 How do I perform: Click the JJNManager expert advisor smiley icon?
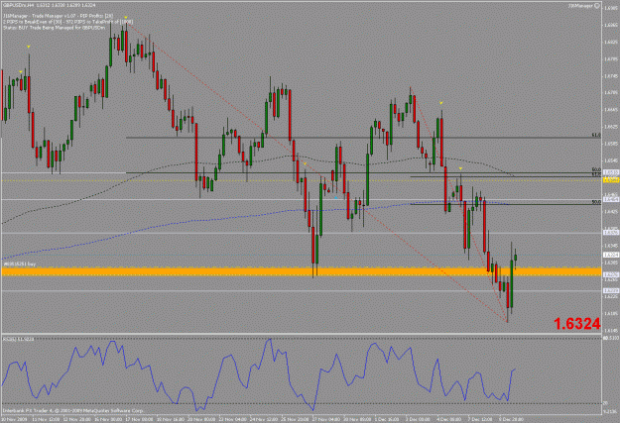[596, 6]
